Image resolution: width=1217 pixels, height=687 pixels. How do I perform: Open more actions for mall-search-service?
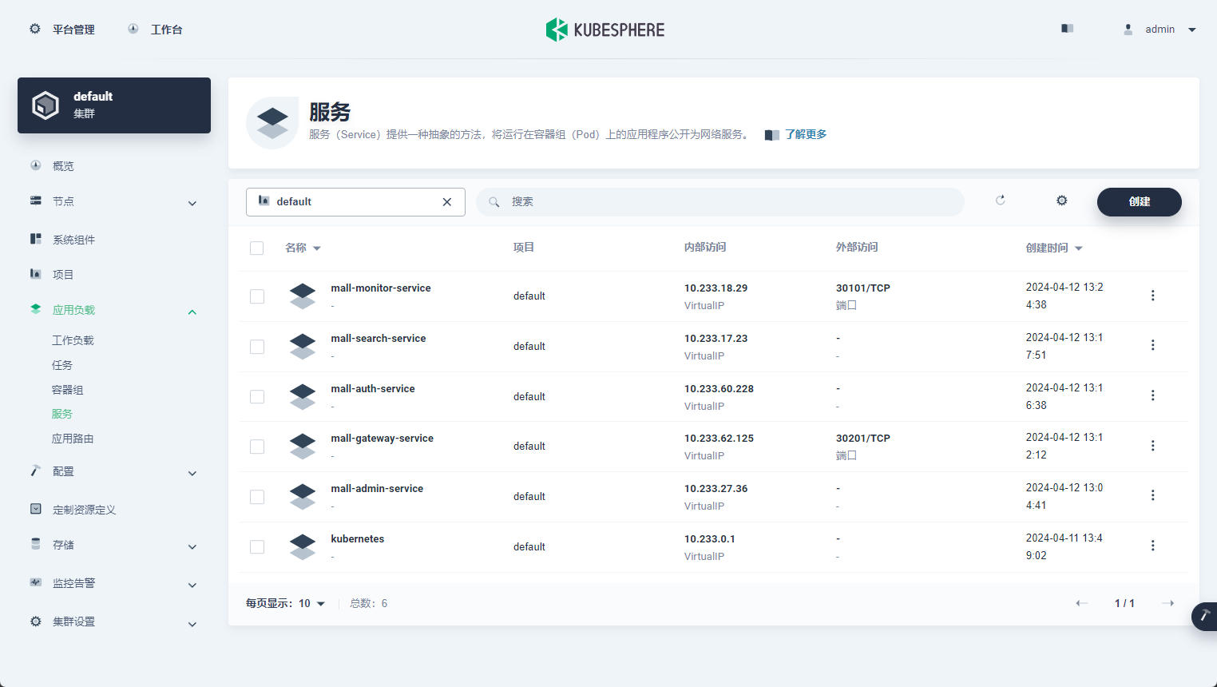(1152, 345)
